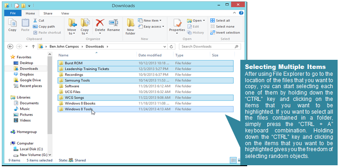Expand the New item dropdown
The height and width of the screenshot is (168, 339).
160,21
